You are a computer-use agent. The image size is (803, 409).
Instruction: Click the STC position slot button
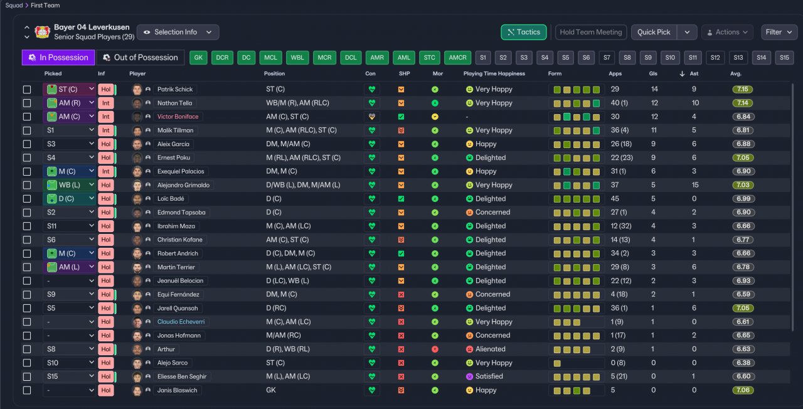click(430, 58)
